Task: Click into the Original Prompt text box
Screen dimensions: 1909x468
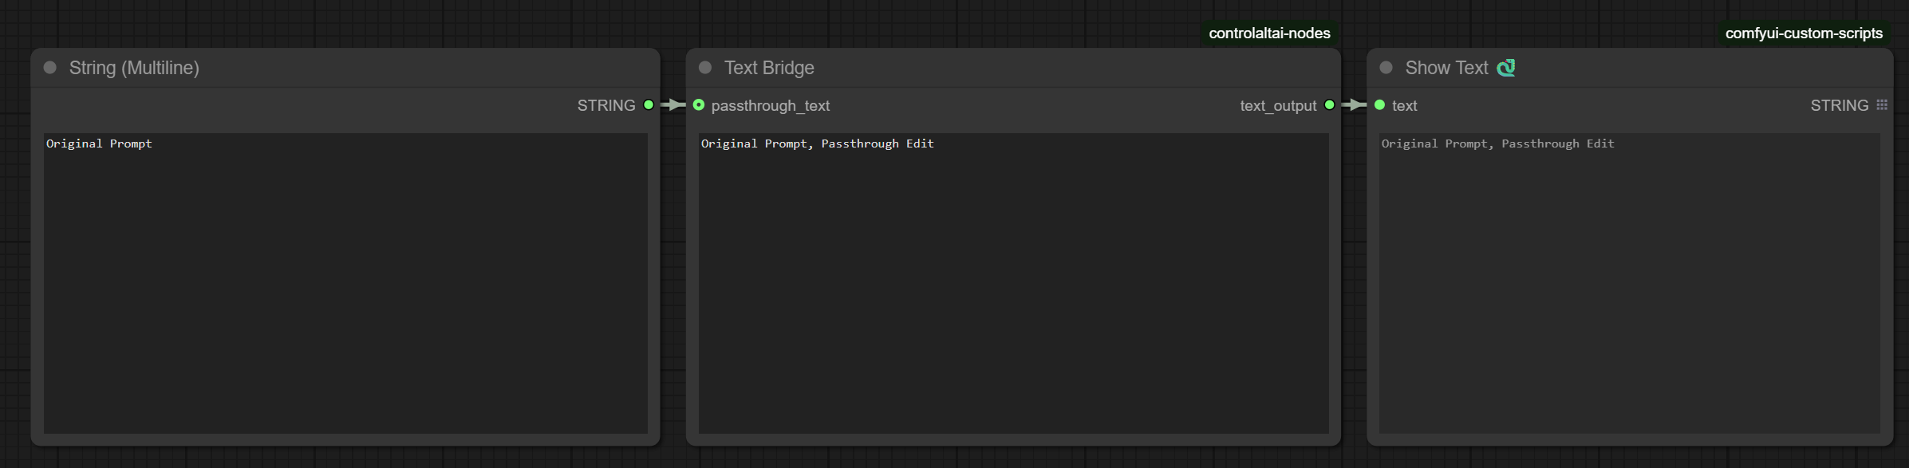Action: click(x=345, y=283)
